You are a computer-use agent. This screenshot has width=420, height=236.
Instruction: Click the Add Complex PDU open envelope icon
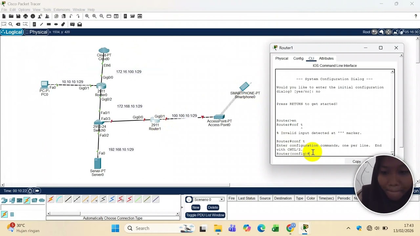(79, 24)
